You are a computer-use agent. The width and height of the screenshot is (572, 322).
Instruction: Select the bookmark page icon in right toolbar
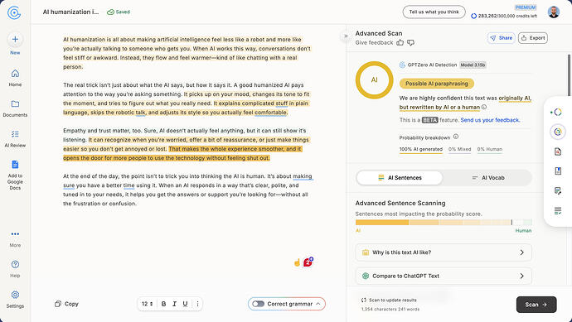(x=558, y=171)
